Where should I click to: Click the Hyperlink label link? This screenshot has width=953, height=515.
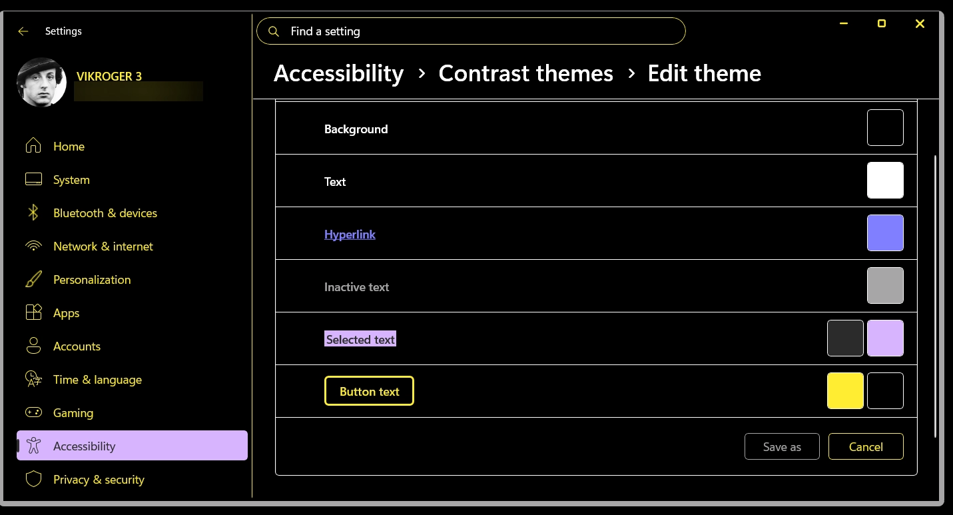[x=350, y=234]
